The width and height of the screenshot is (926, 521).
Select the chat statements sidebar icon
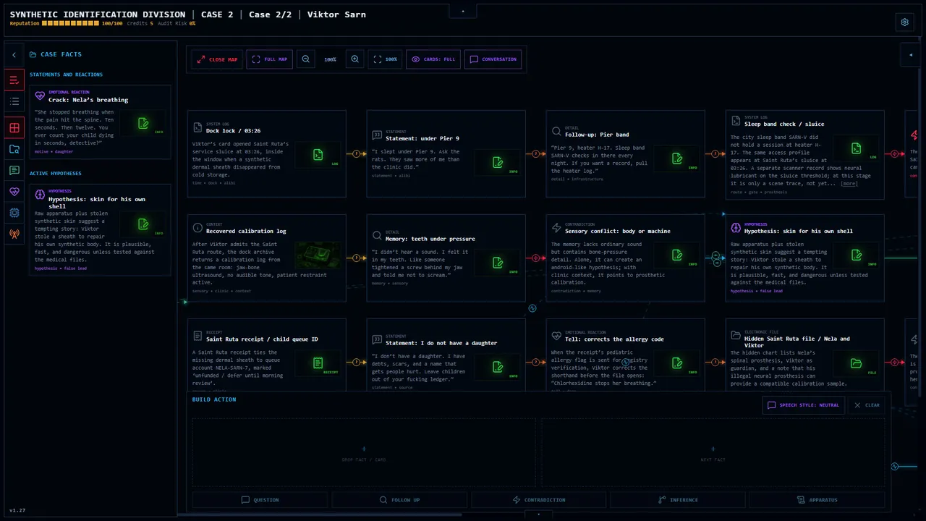[x=14, y=171]
